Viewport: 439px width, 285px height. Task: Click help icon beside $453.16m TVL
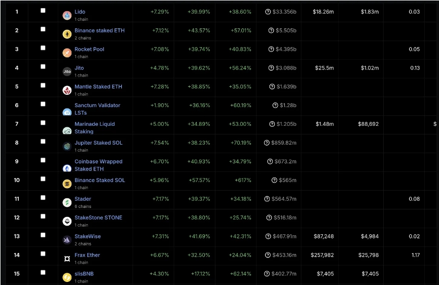[268, 255]
